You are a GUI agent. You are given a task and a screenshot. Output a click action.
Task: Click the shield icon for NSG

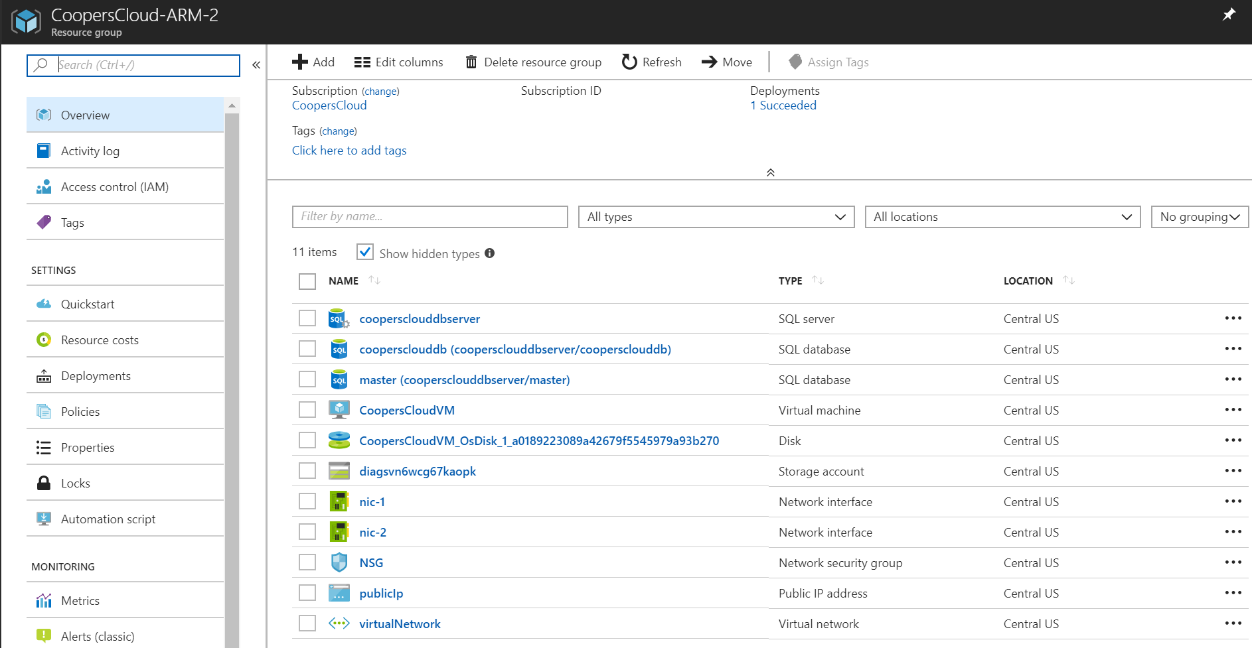point(339,562)
